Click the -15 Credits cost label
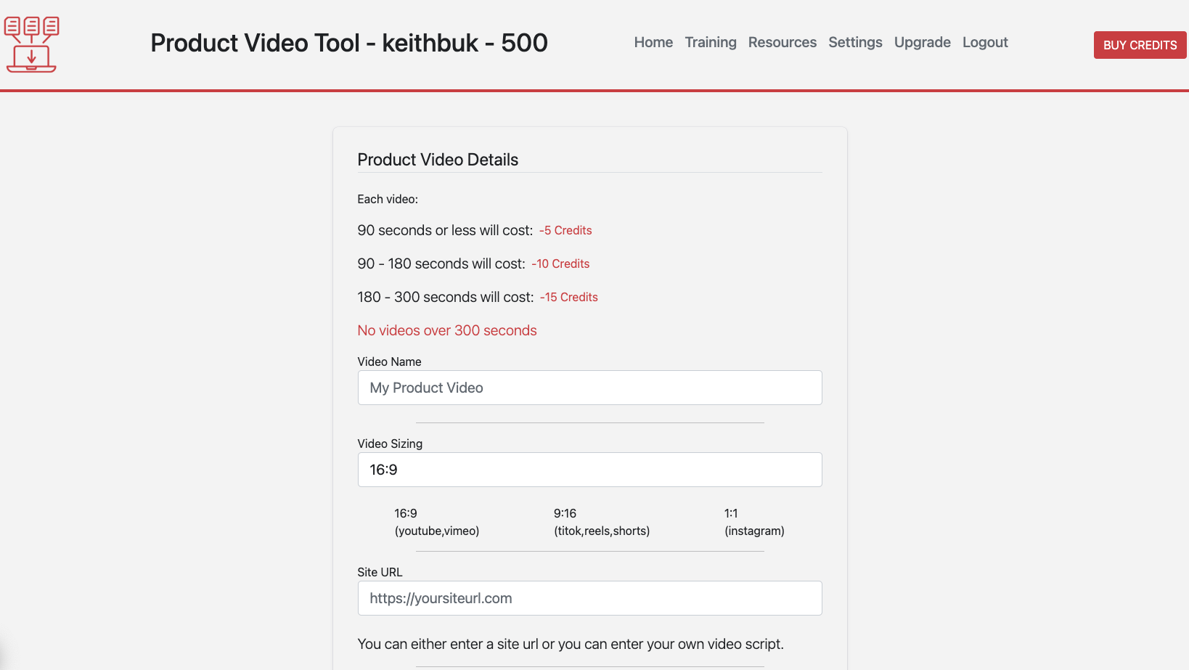Viewport: 1189px width, 670px height. (x=568, y=297)
